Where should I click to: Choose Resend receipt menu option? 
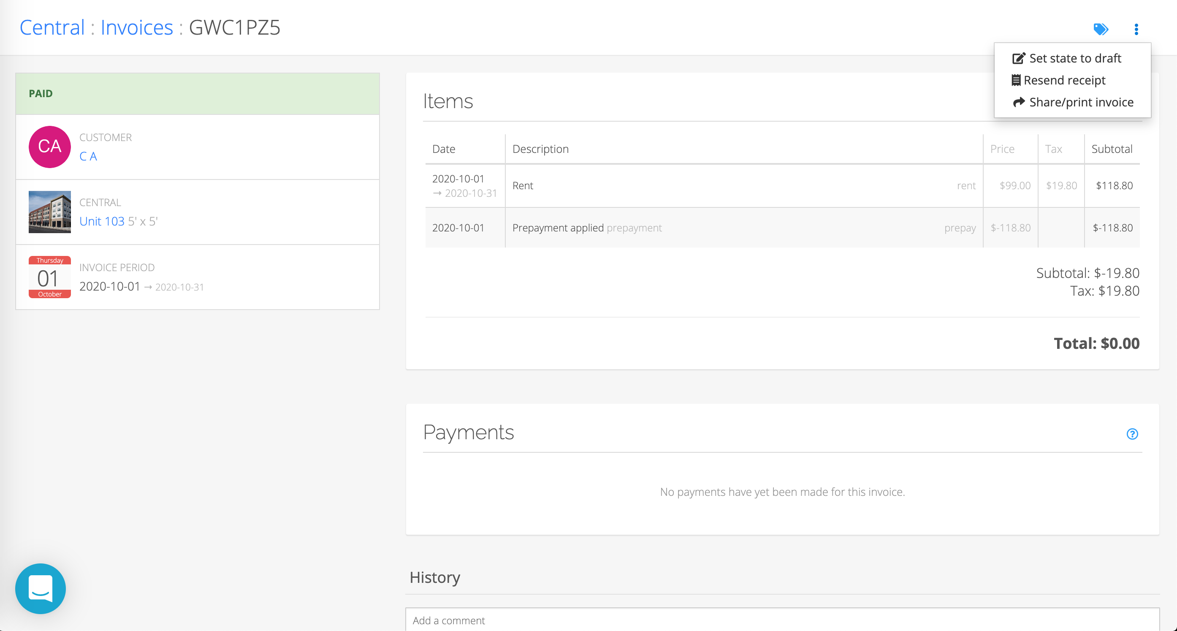1064,80
